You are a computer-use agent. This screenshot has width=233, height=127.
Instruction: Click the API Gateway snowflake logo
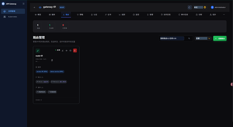coord(3,4)
